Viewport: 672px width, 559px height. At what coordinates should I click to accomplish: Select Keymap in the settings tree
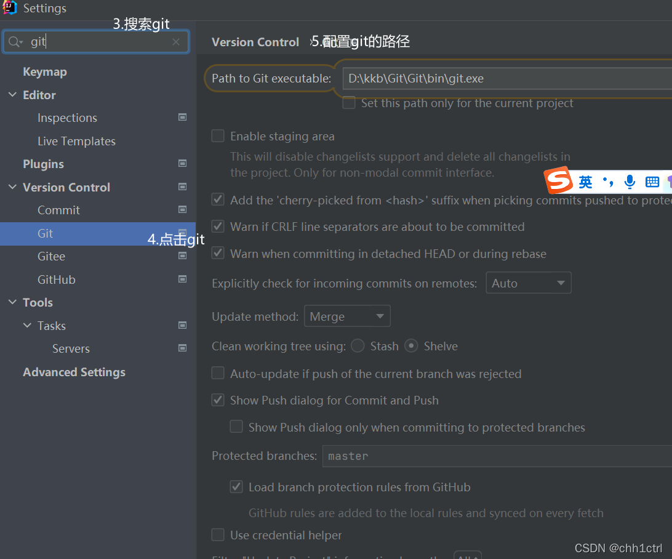[45, 71]
